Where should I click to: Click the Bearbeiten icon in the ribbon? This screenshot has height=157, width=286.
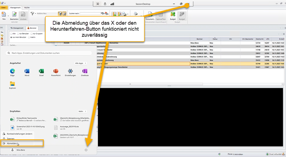[14, 14]
